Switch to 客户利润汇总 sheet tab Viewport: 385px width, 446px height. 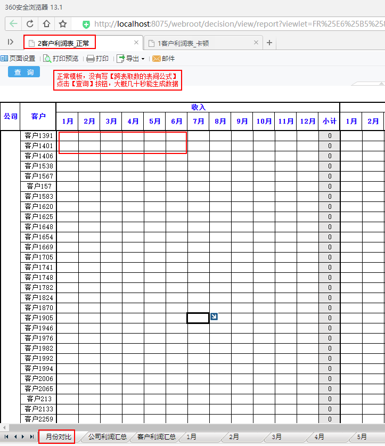(157, 437)
